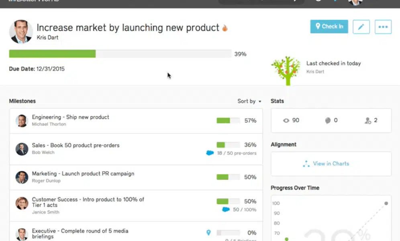400x241 pixels.
Task: Click the pencil edit goal icon
Action: 361,27
